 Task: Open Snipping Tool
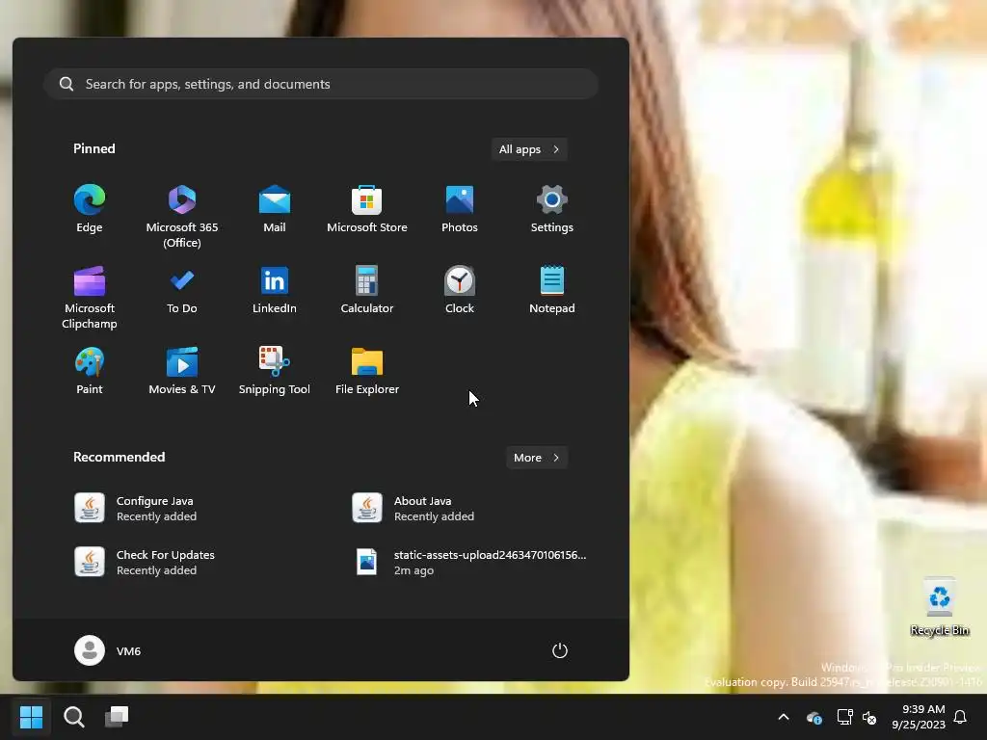click(275, 371)
